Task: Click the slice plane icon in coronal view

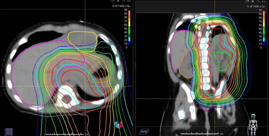Action: (144, 131)
